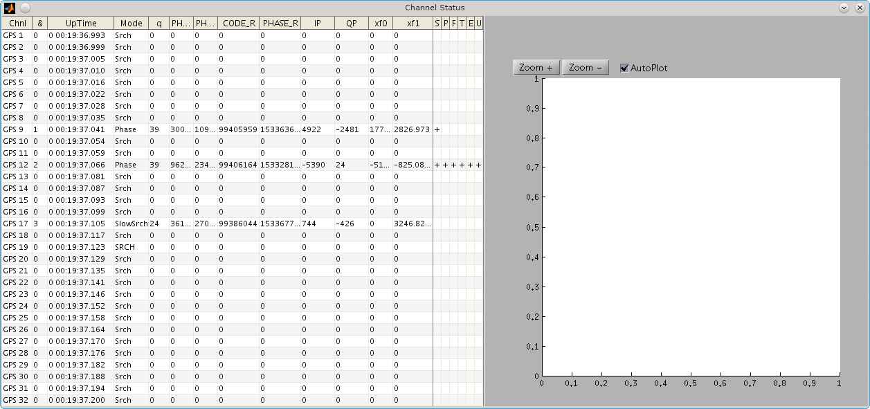Click the plus sign in GPS 9 row
Viewport: 870px width, 409px height.
(437, 129)
